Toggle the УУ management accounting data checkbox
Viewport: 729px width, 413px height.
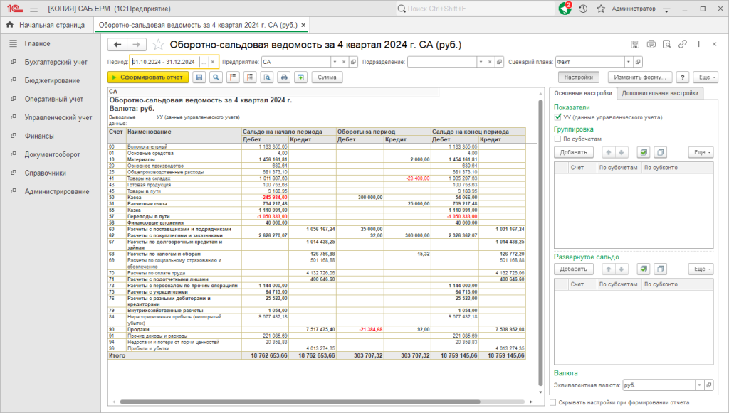[558, 117]
